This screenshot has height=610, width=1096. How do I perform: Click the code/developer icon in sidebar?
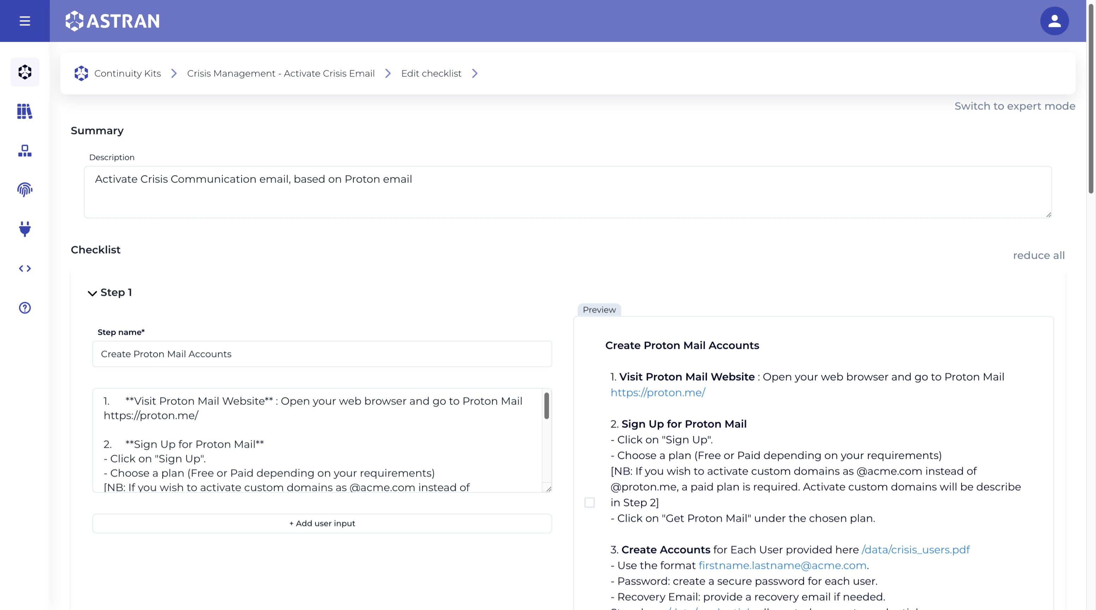[25, 268]
